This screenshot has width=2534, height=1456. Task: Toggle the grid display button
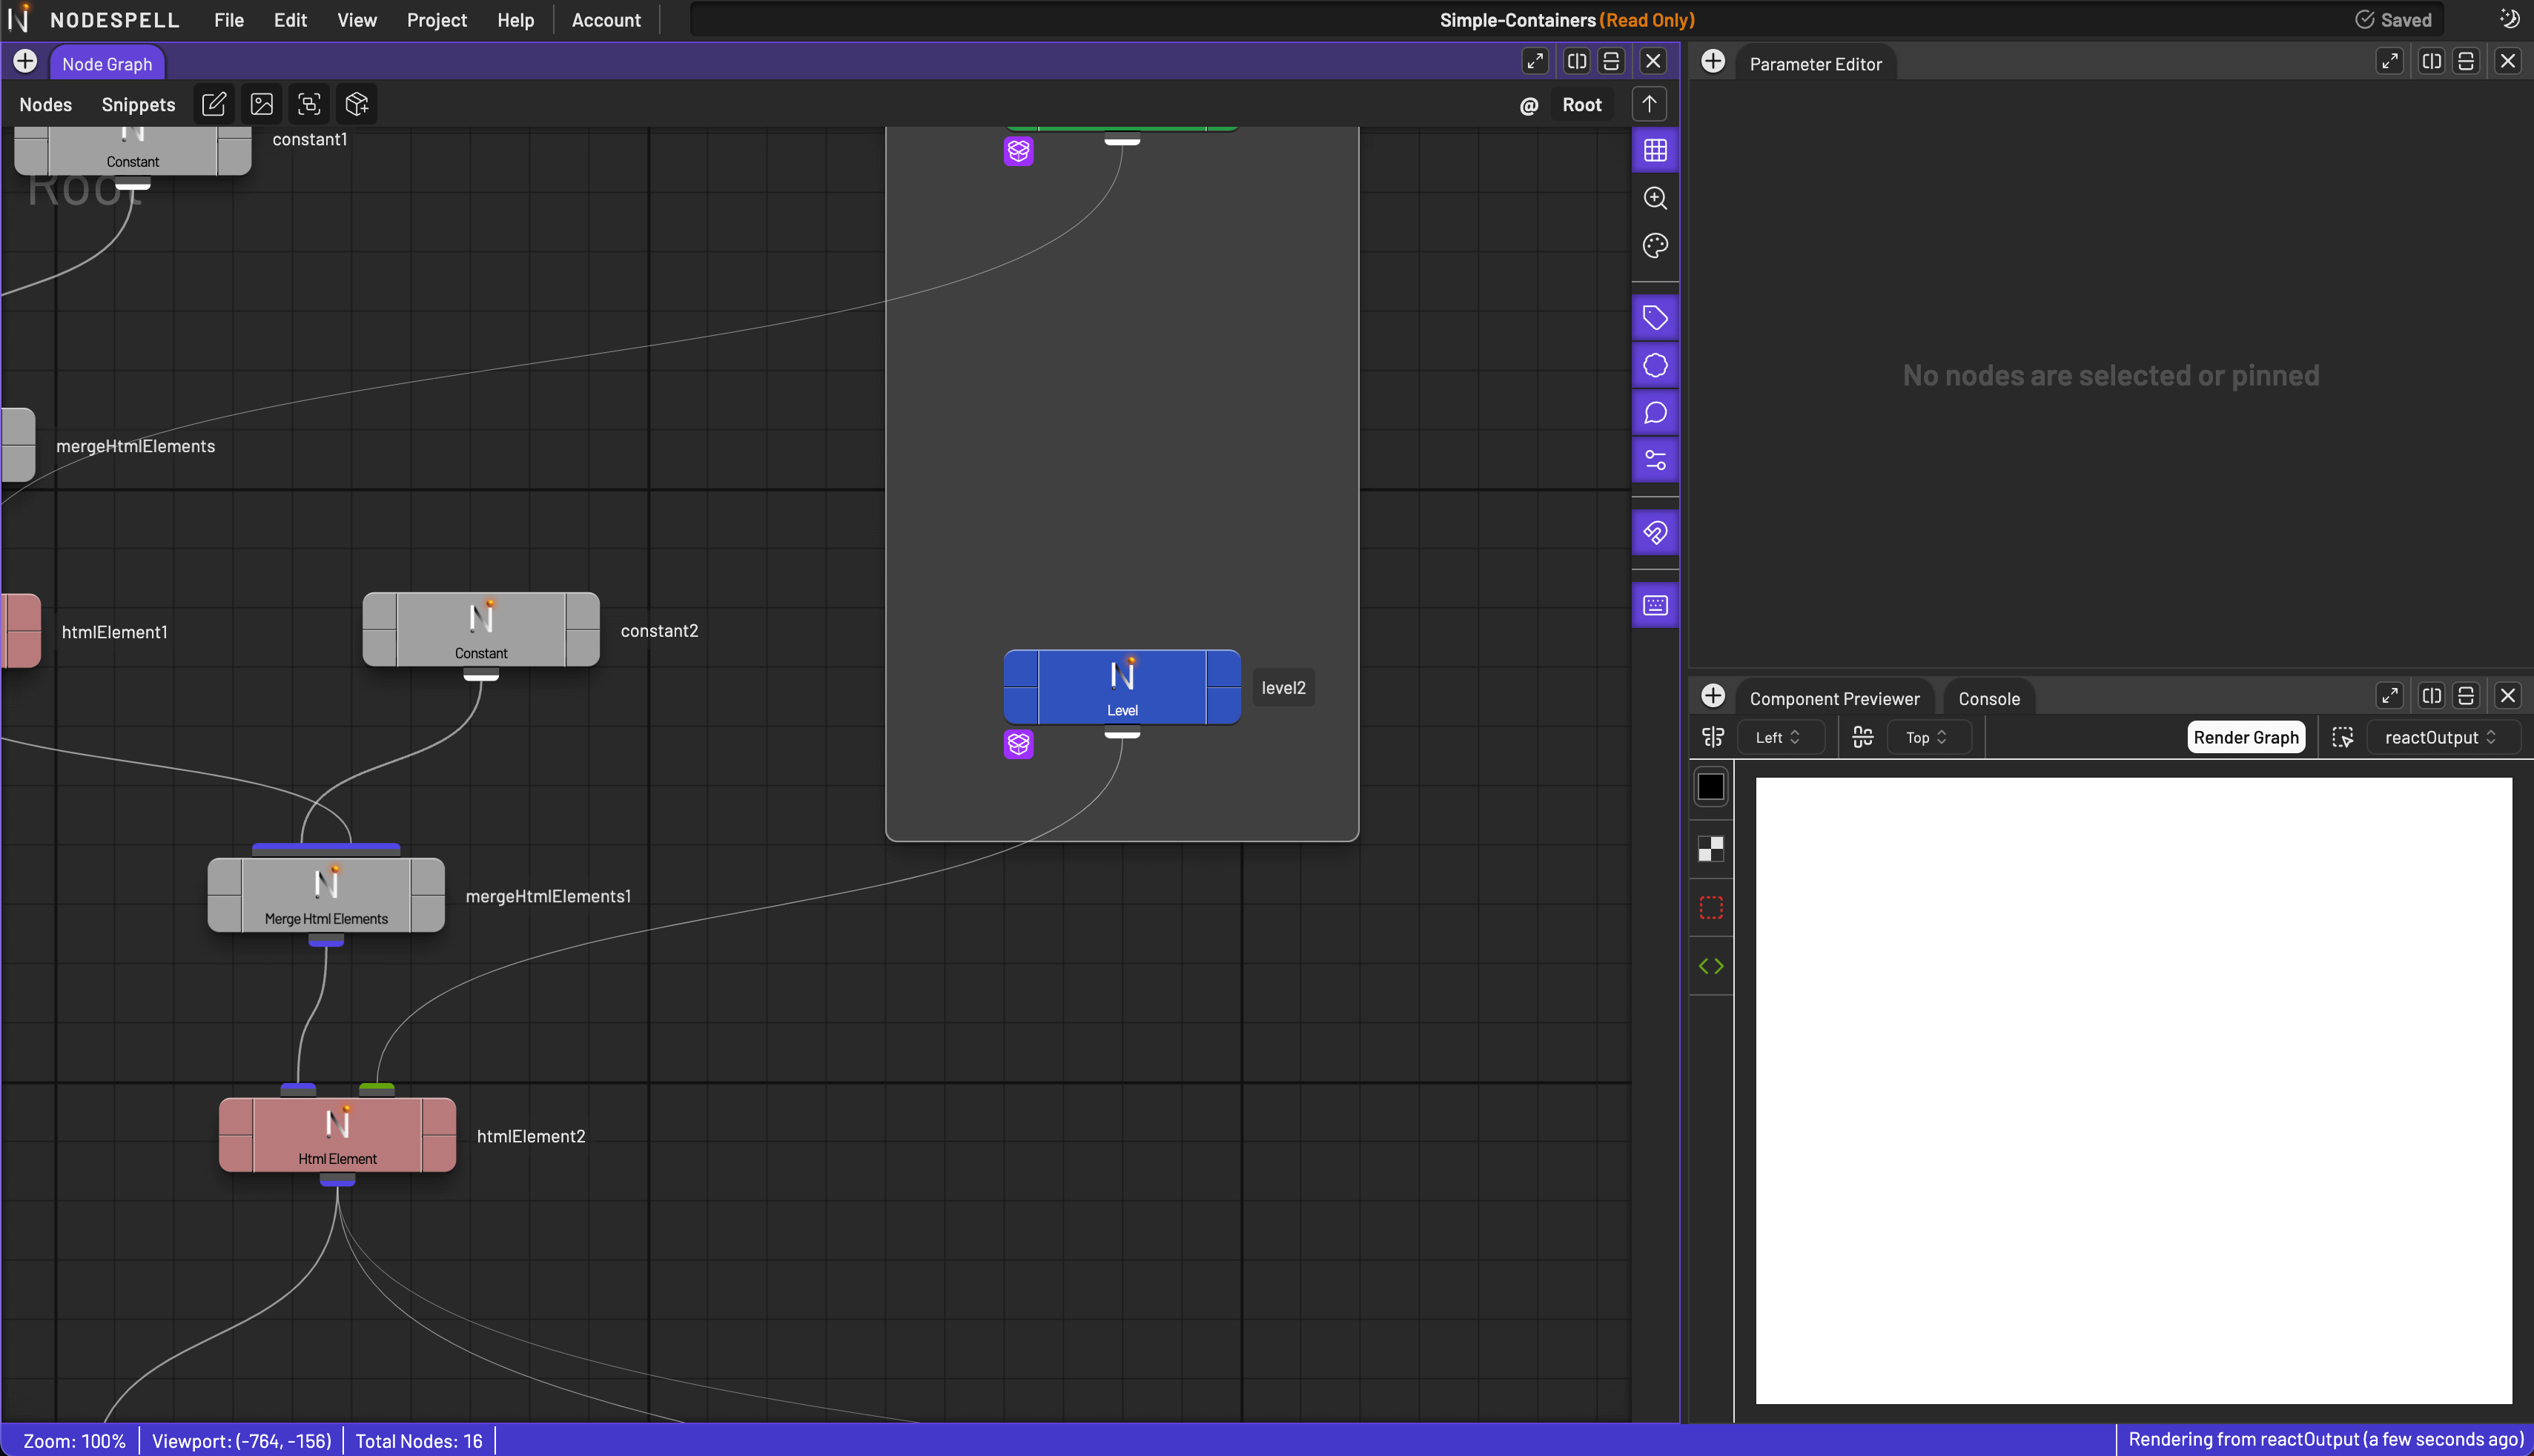[1655, 151]
